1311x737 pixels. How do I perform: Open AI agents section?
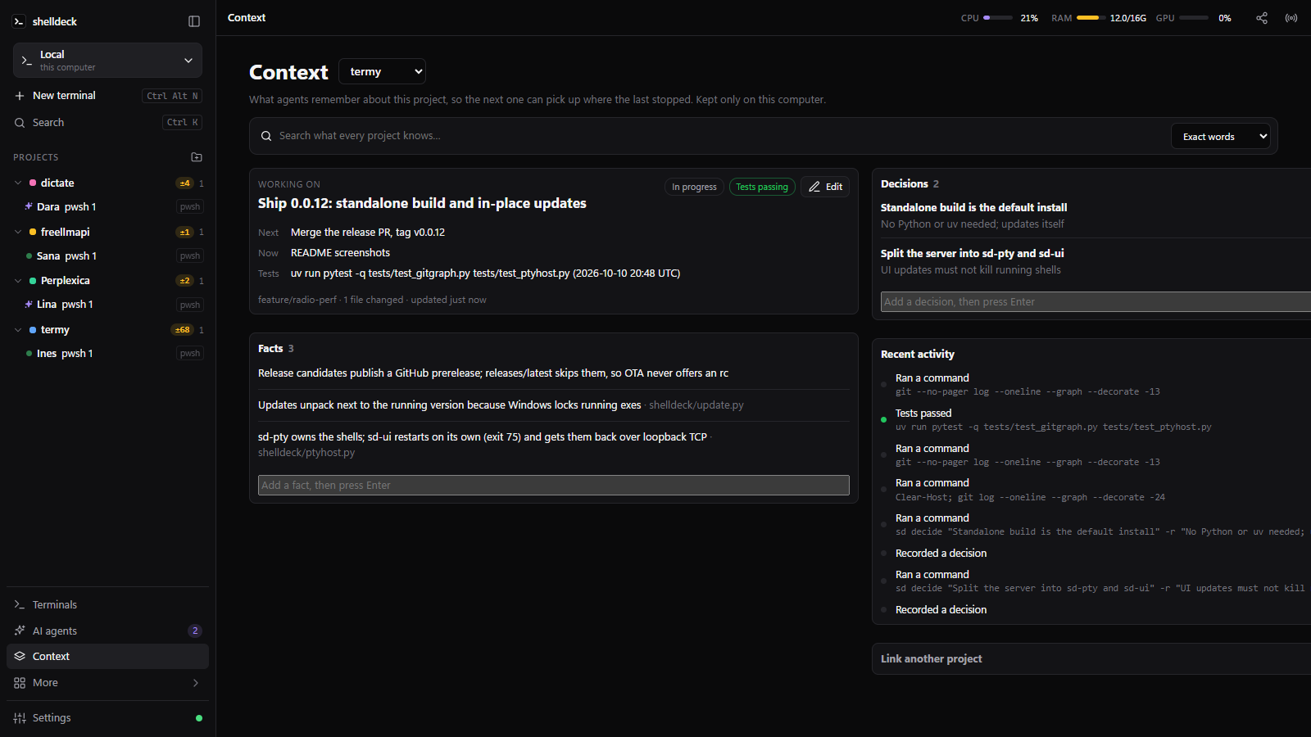(x=107, y=631)
